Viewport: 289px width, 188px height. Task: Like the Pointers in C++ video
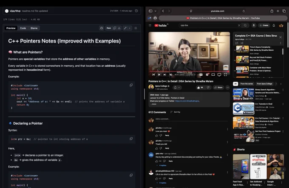[x=200, y=88]
